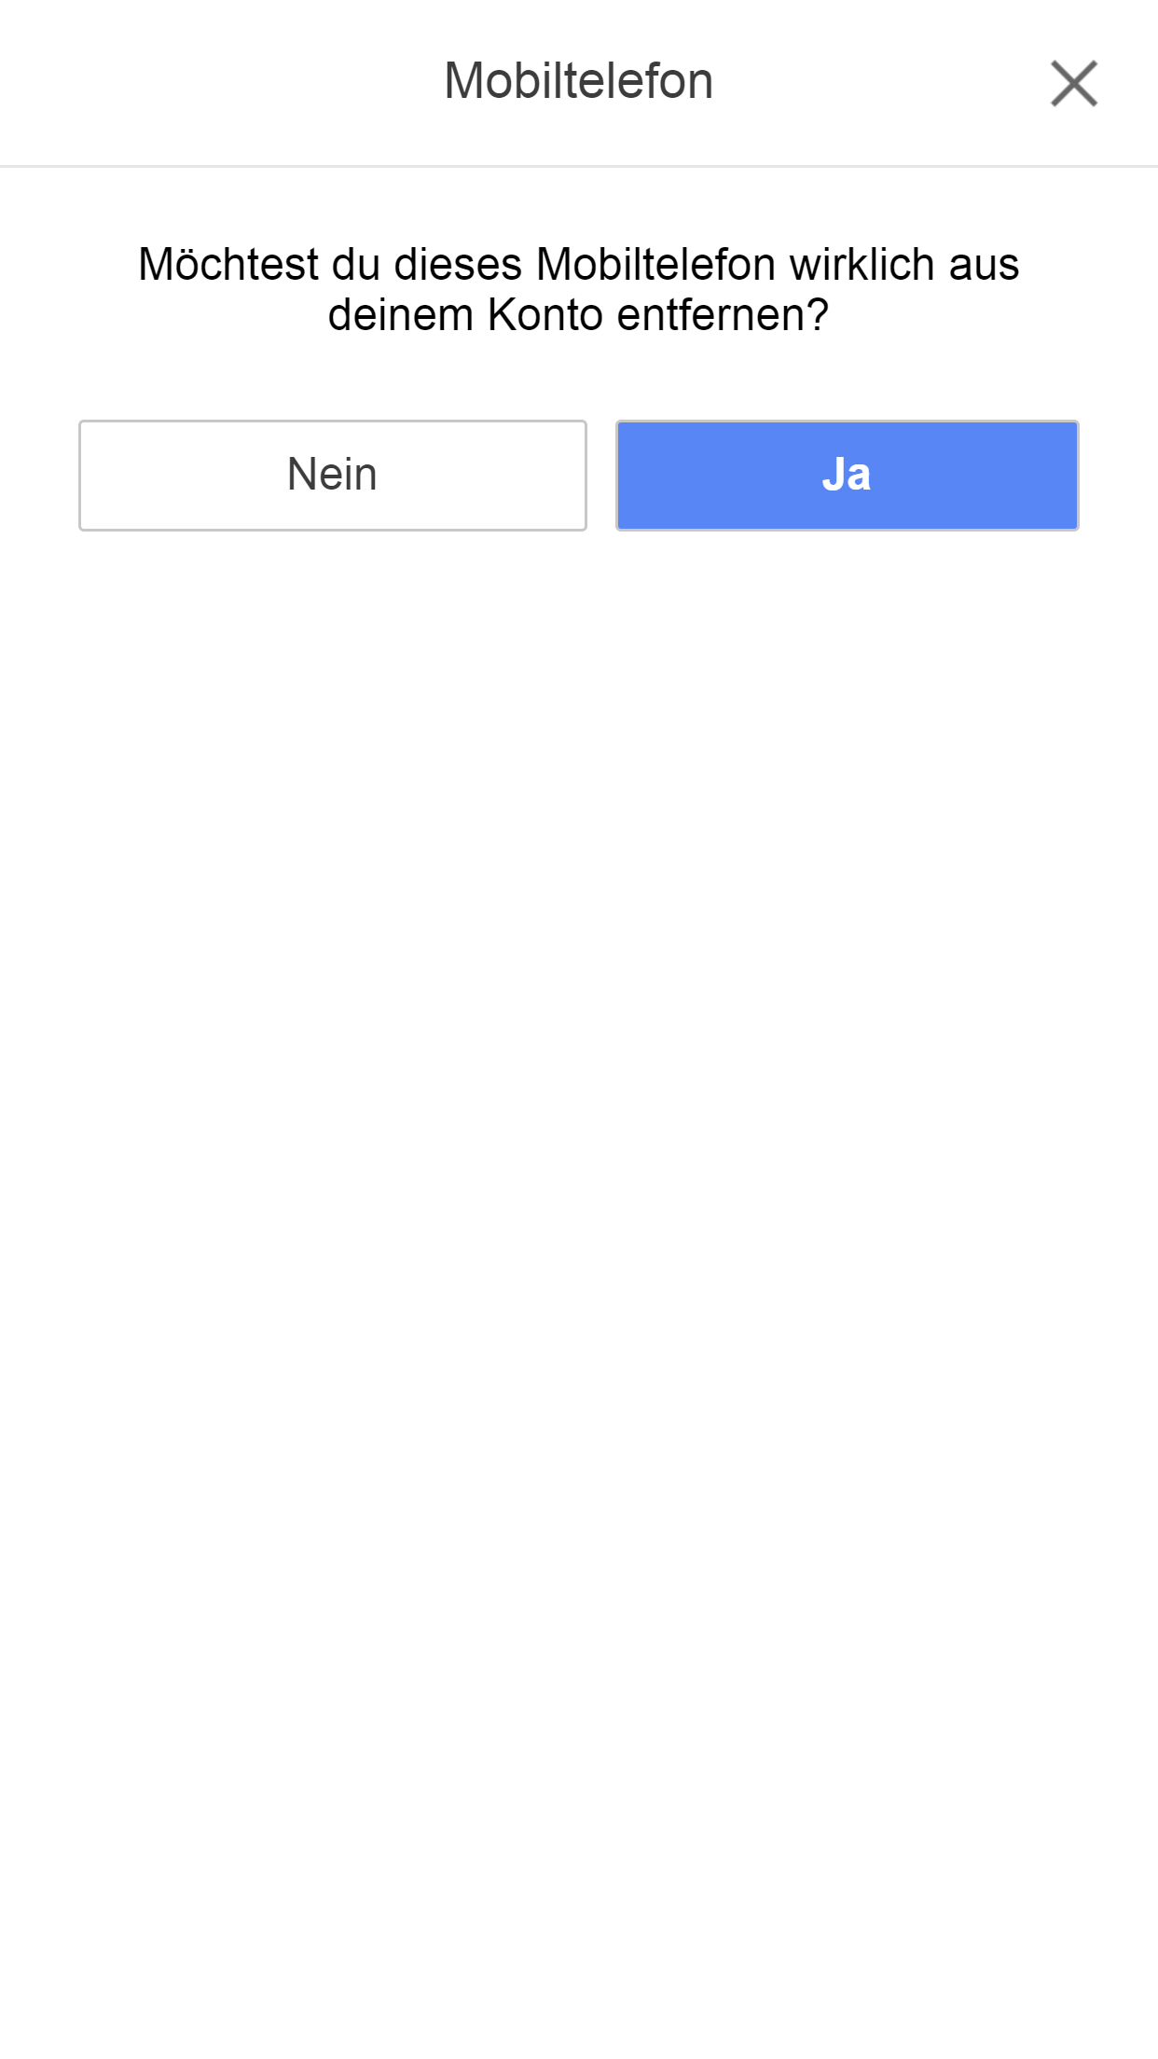Click the Mobiltelefon header title
This screenshot has height=2059, width=1158.
(x=578, y=81)
